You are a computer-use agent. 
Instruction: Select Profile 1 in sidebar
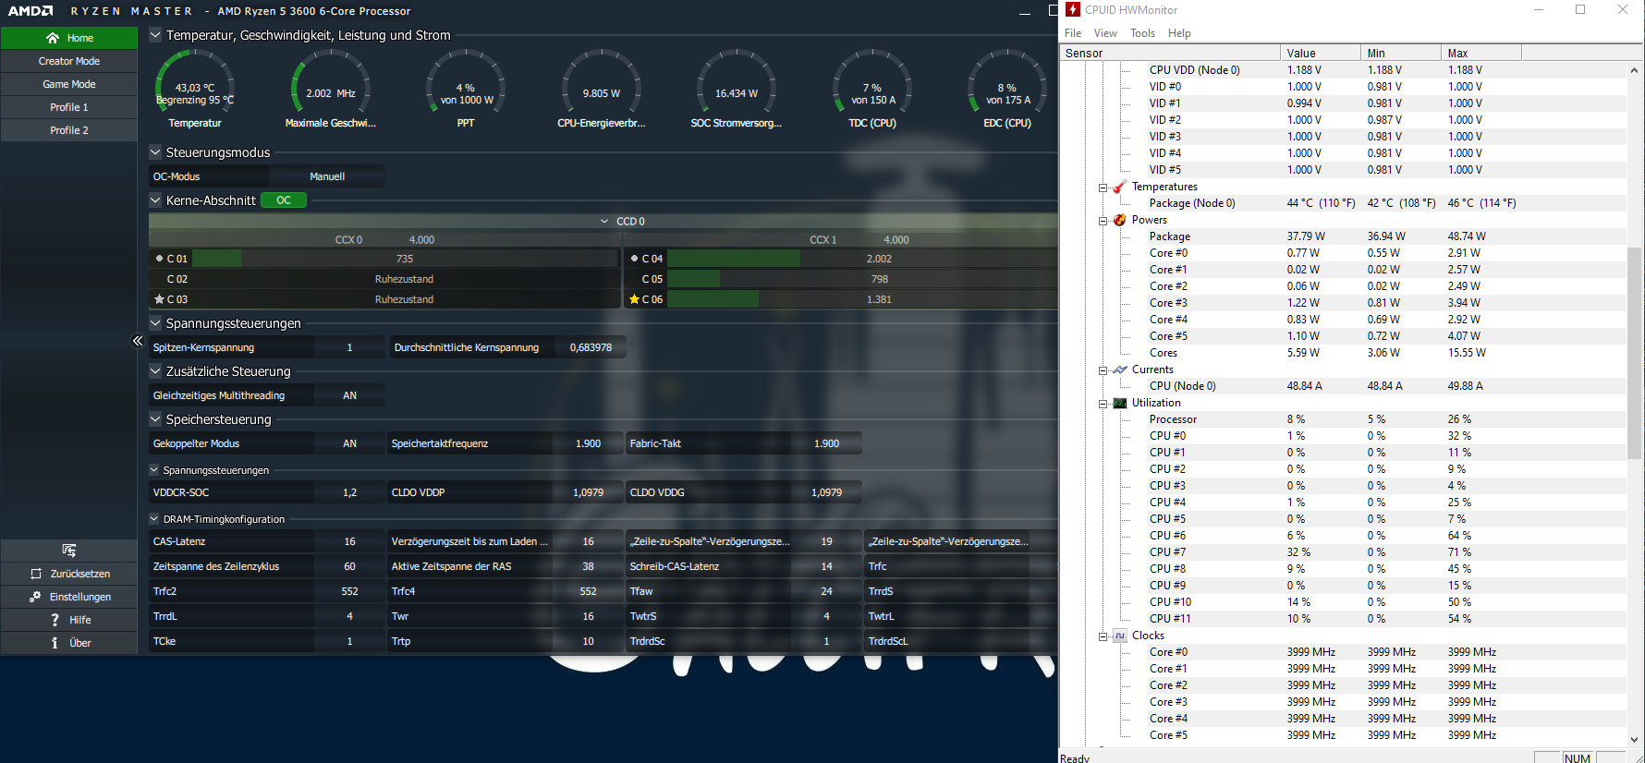(69, 107)
